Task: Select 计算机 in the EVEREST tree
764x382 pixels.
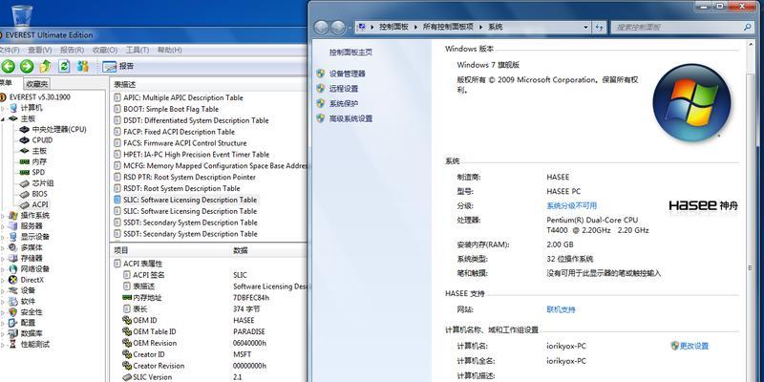Action: [x=32, y=108]
